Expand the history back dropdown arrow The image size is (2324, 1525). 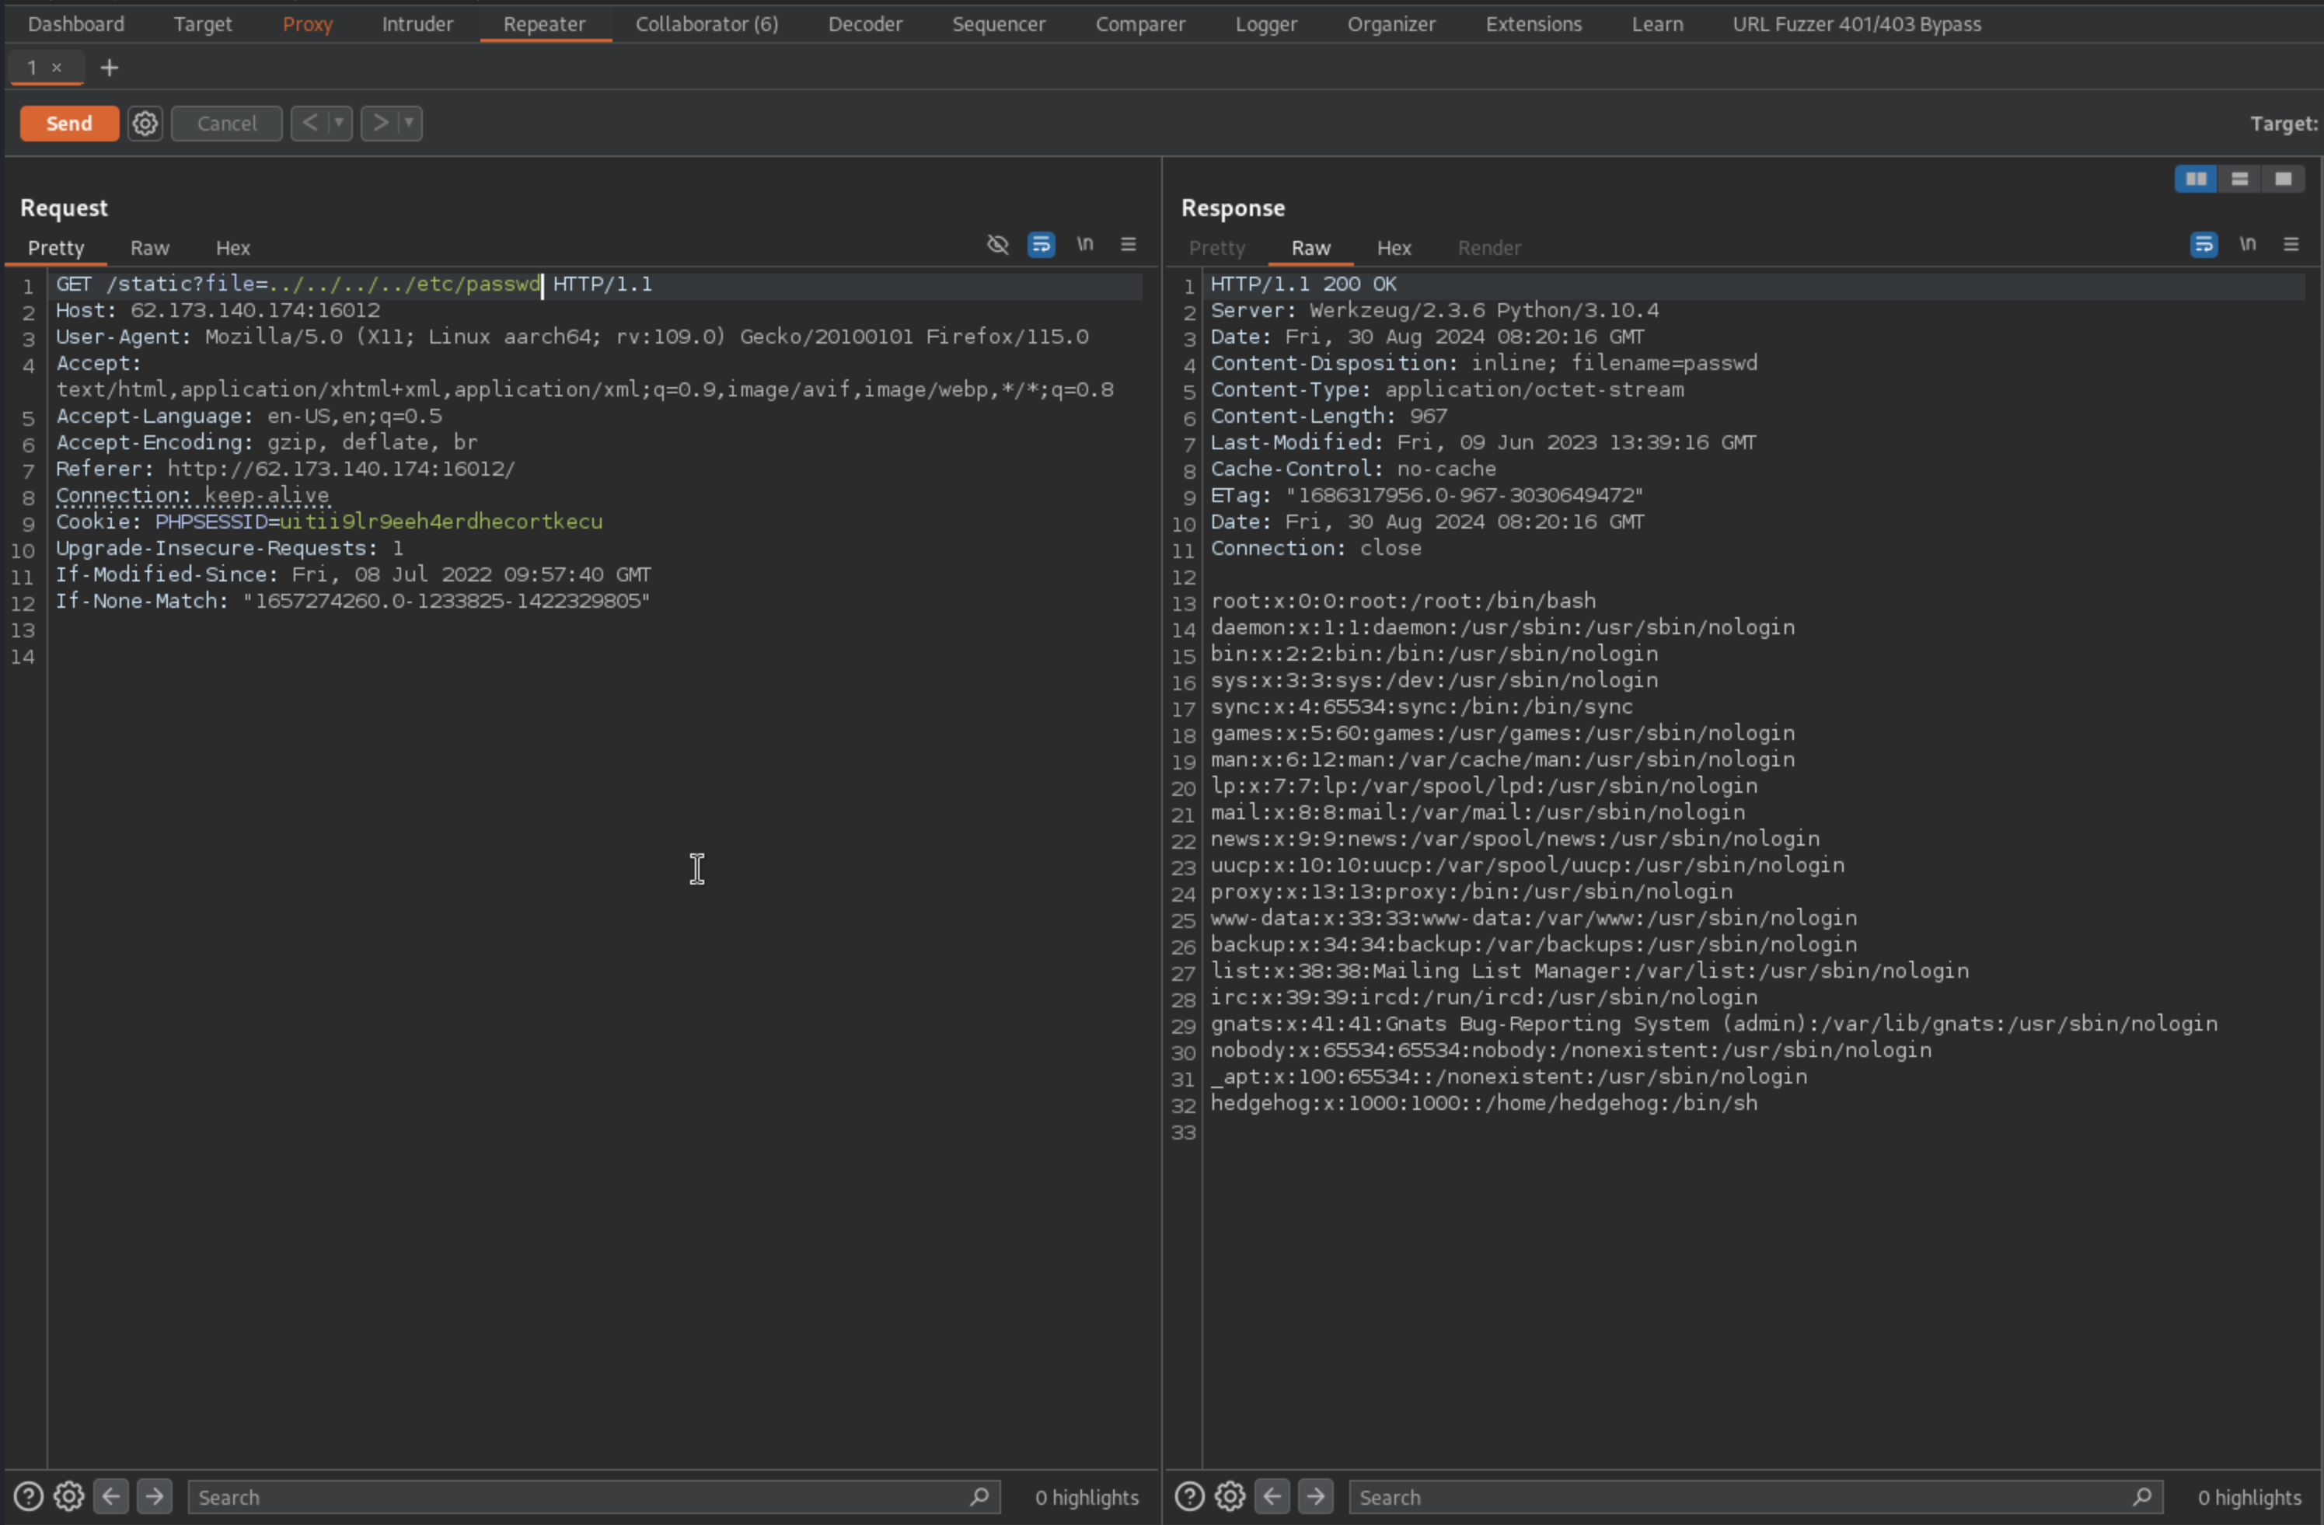pos(339,123)
